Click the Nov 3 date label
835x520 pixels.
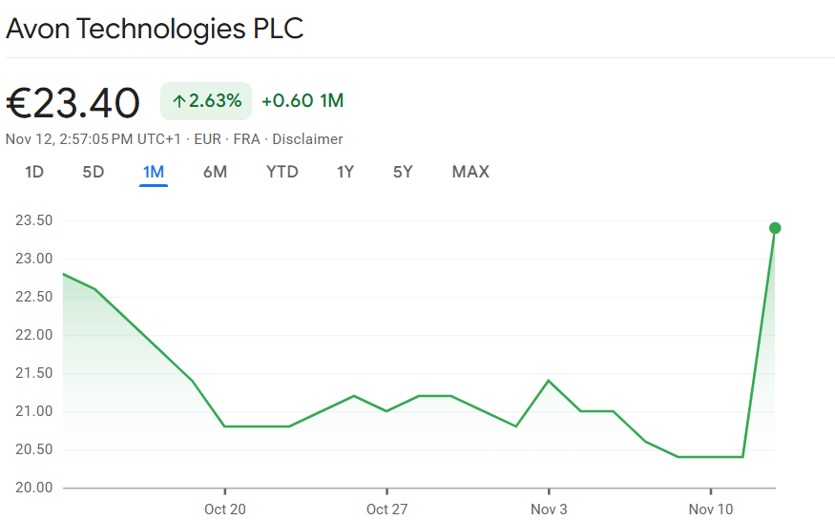(x=549, y=510)
